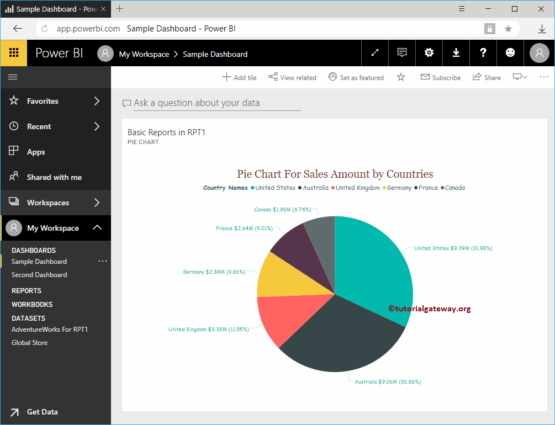The height and width of the screenshot is (425, 555).
Task: Open your account via the profile avatar
Action: point(538,52)
